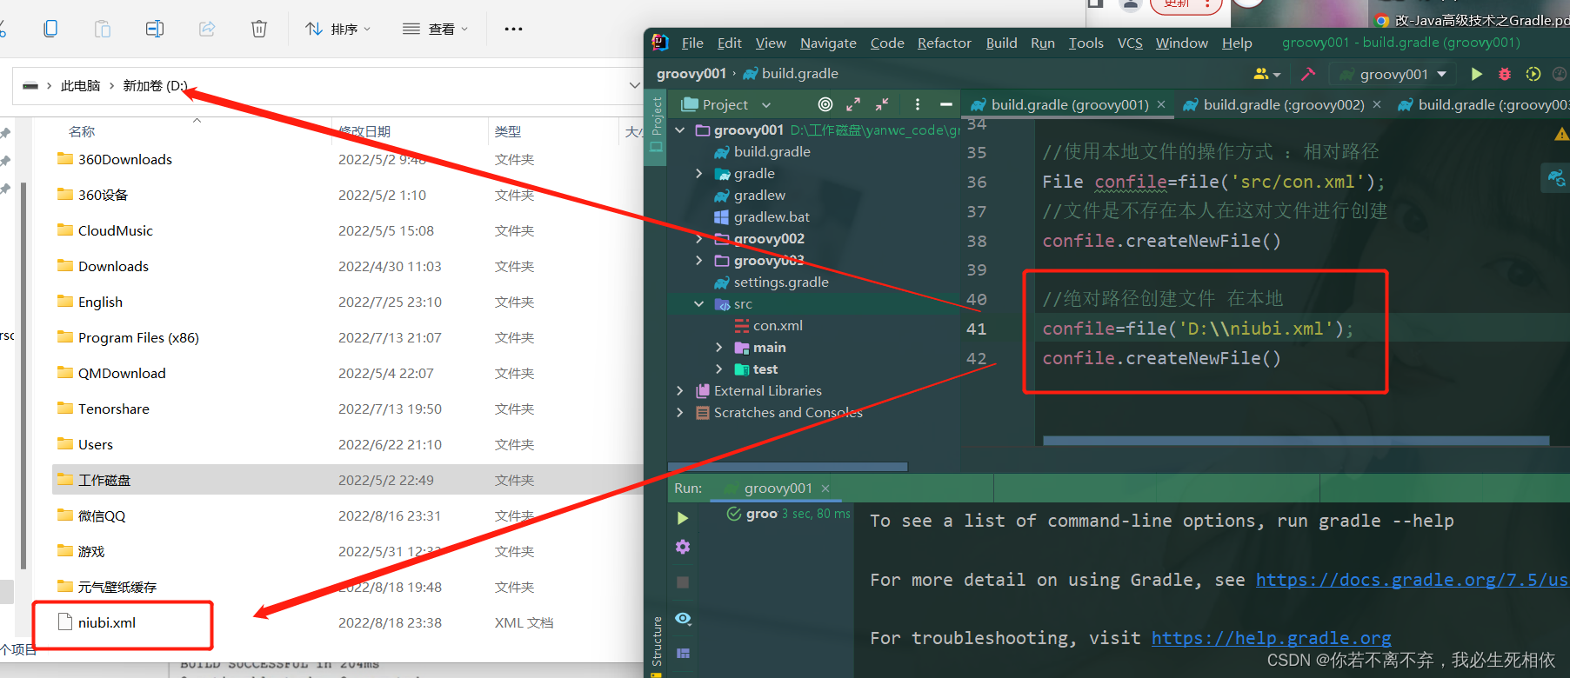Expand the Explorer address bar history dropdown

click(634, 85)
